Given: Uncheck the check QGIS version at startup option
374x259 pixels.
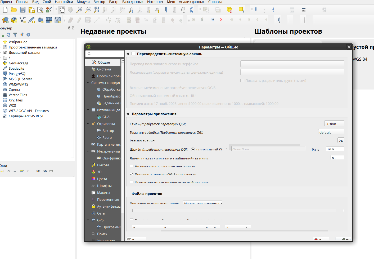Looking at the screenshot, I should [x=132, y=175].
